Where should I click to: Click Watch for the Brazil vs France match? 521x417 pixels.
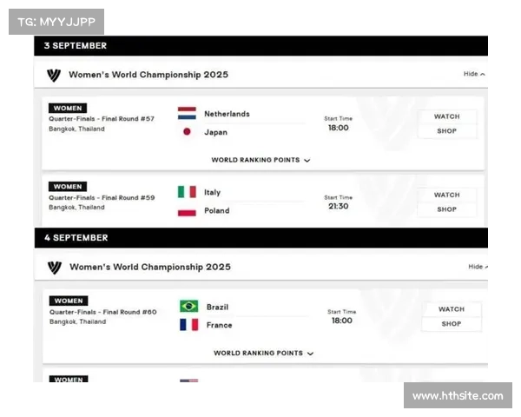click(x=451, y=309)
